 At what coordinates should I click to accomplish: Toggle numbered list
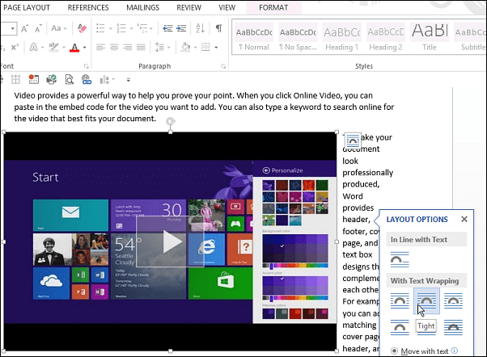(121, 28)
